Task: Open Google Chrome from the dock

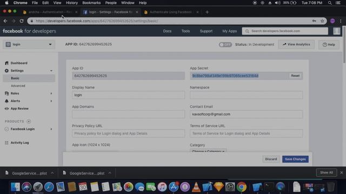Action: (x=242, y=187)
